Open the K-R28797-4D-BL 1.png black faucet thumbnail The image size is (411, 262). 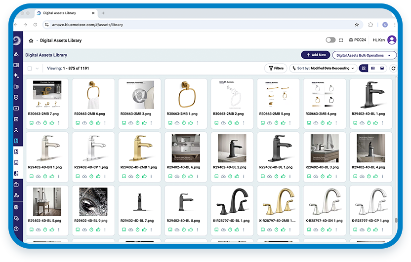232,201
